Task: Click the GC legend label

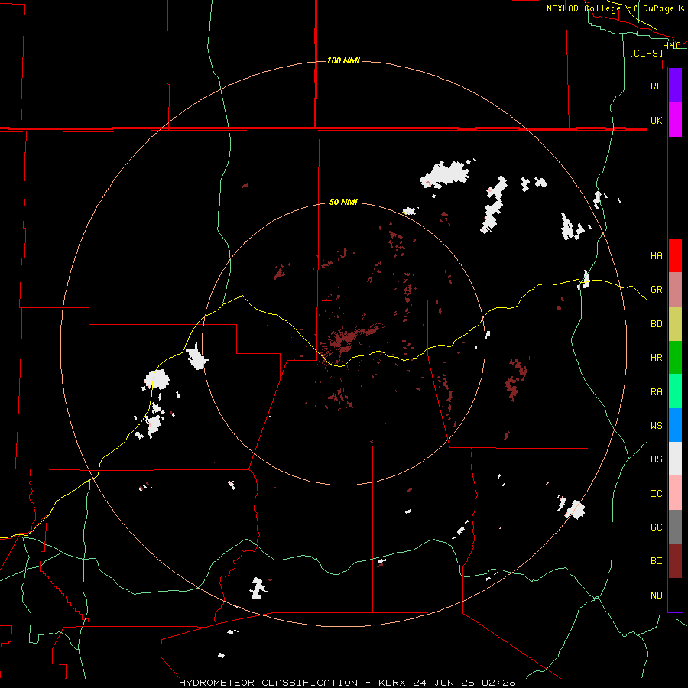Action: pyautogui.click(x=656, y=527)
